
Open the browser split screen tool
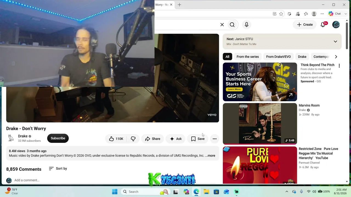[274, 14]
